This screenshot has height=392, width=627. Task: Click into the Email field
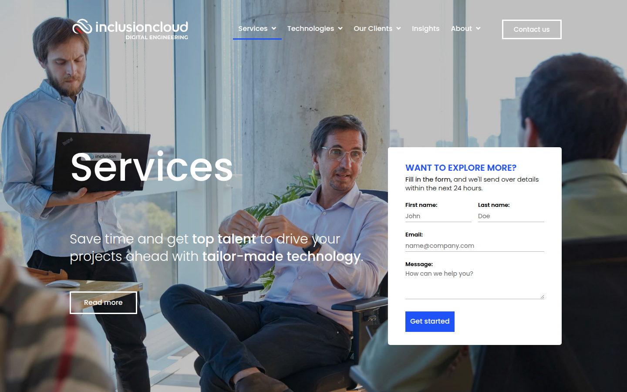(x=475, y=246)
